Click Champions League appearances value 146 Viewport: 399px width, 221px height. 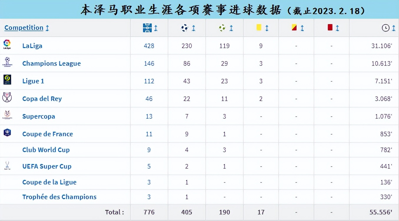pos(149,63)
